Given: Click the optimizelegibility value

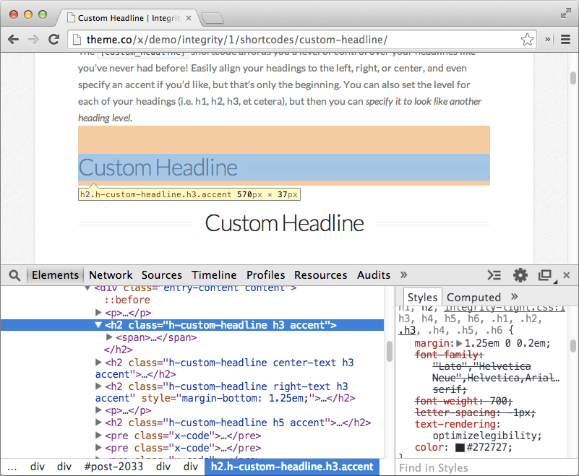Looking at the screenshot, I should [484, 436].
